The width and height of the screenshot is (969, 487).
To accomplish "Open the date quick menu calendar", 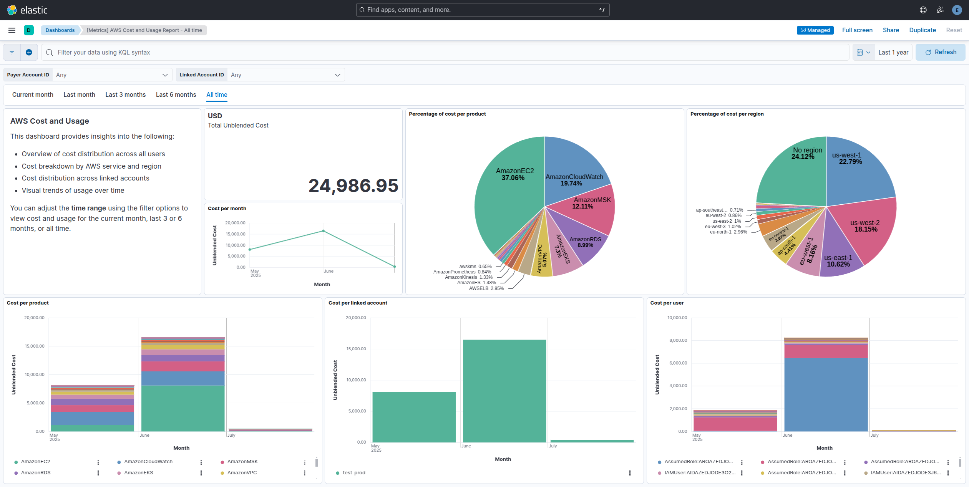I will [x=863, y=52].
